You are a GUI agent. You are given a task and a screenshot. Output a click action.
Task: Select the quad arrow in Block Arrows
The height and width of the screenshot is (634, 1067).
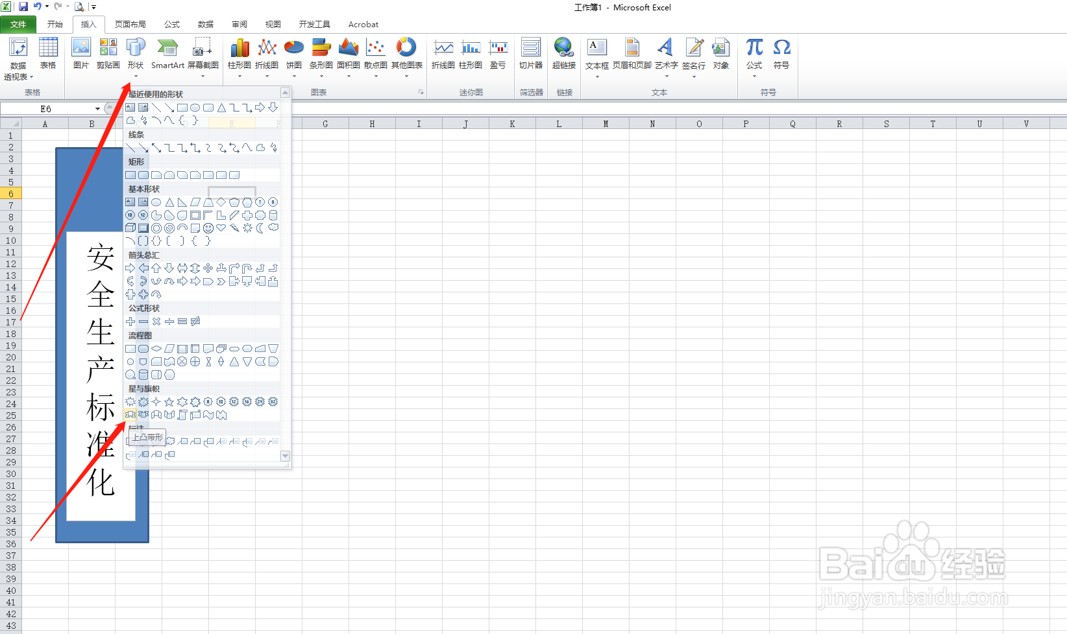click(208, 268)
